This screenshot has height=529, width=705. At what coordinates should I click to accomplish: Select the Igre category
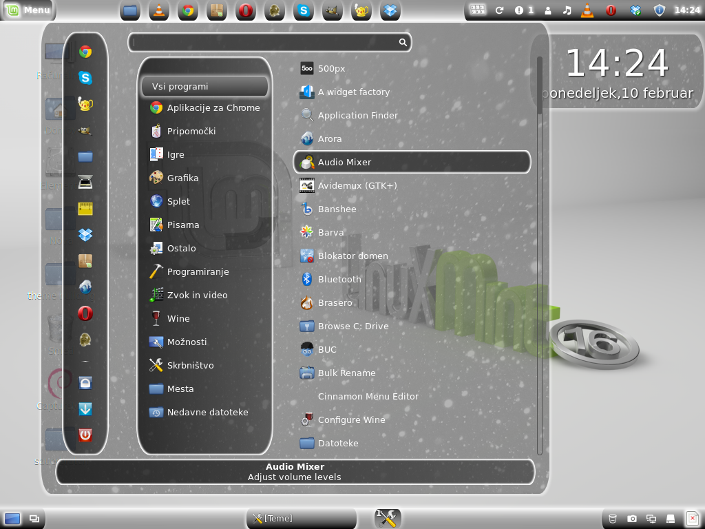coord(205,154)
